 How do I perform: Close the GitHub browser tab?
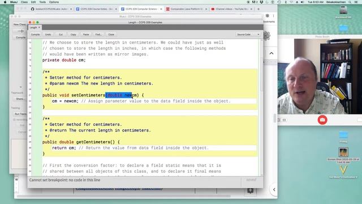pyautogui.click(x=71, y=9)
